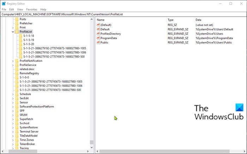
Task: Click the S-1-0-0 folder icon
Action: (17, 78)
